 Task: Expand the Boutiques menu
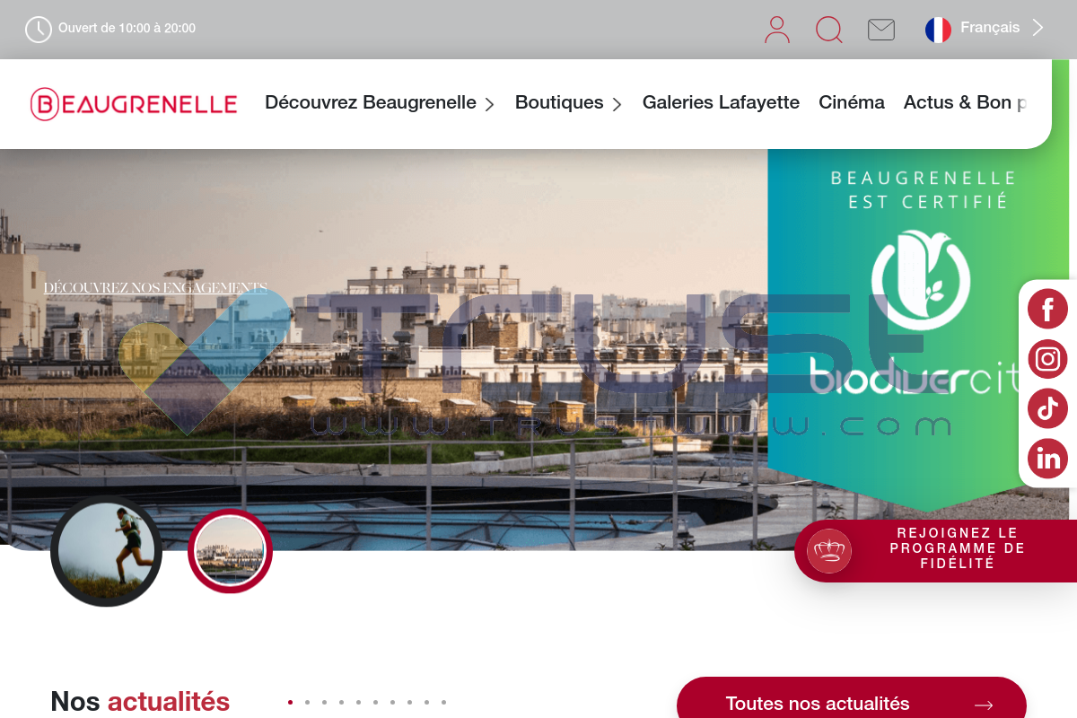568,103
